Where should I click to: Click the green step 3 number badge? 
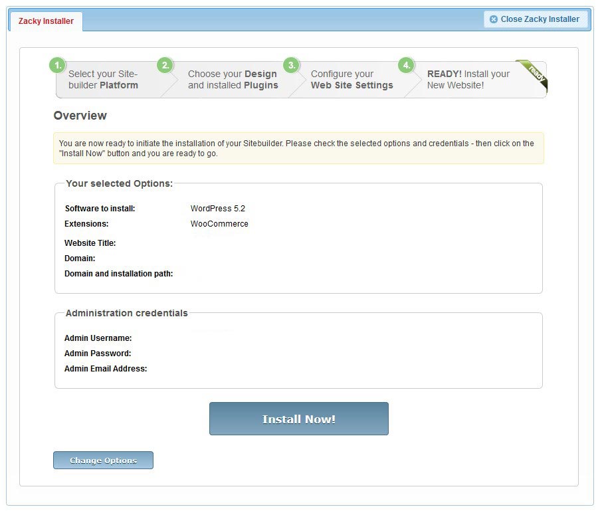tap(290, 66)
